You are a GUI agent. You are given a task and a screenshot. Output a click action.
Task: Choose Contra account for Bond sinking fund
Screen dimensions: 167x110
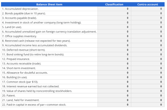(148, 55)
